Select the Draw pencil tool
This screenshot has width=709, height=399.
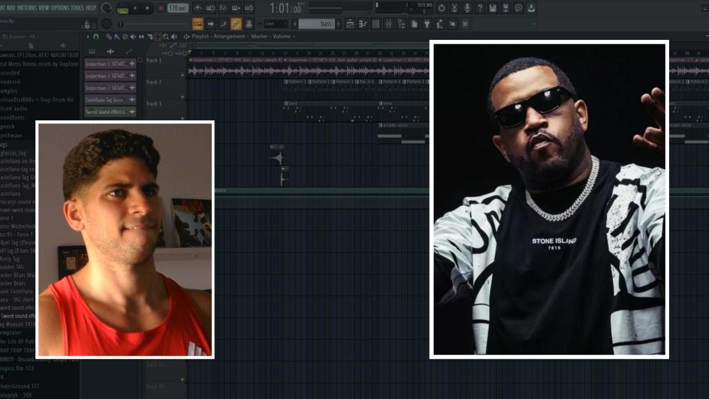pos(109,37)
